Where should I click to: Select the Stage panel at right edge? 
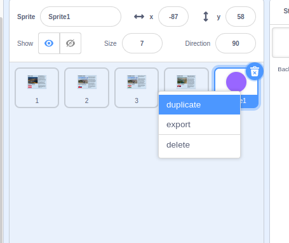(x=279, y=121)
